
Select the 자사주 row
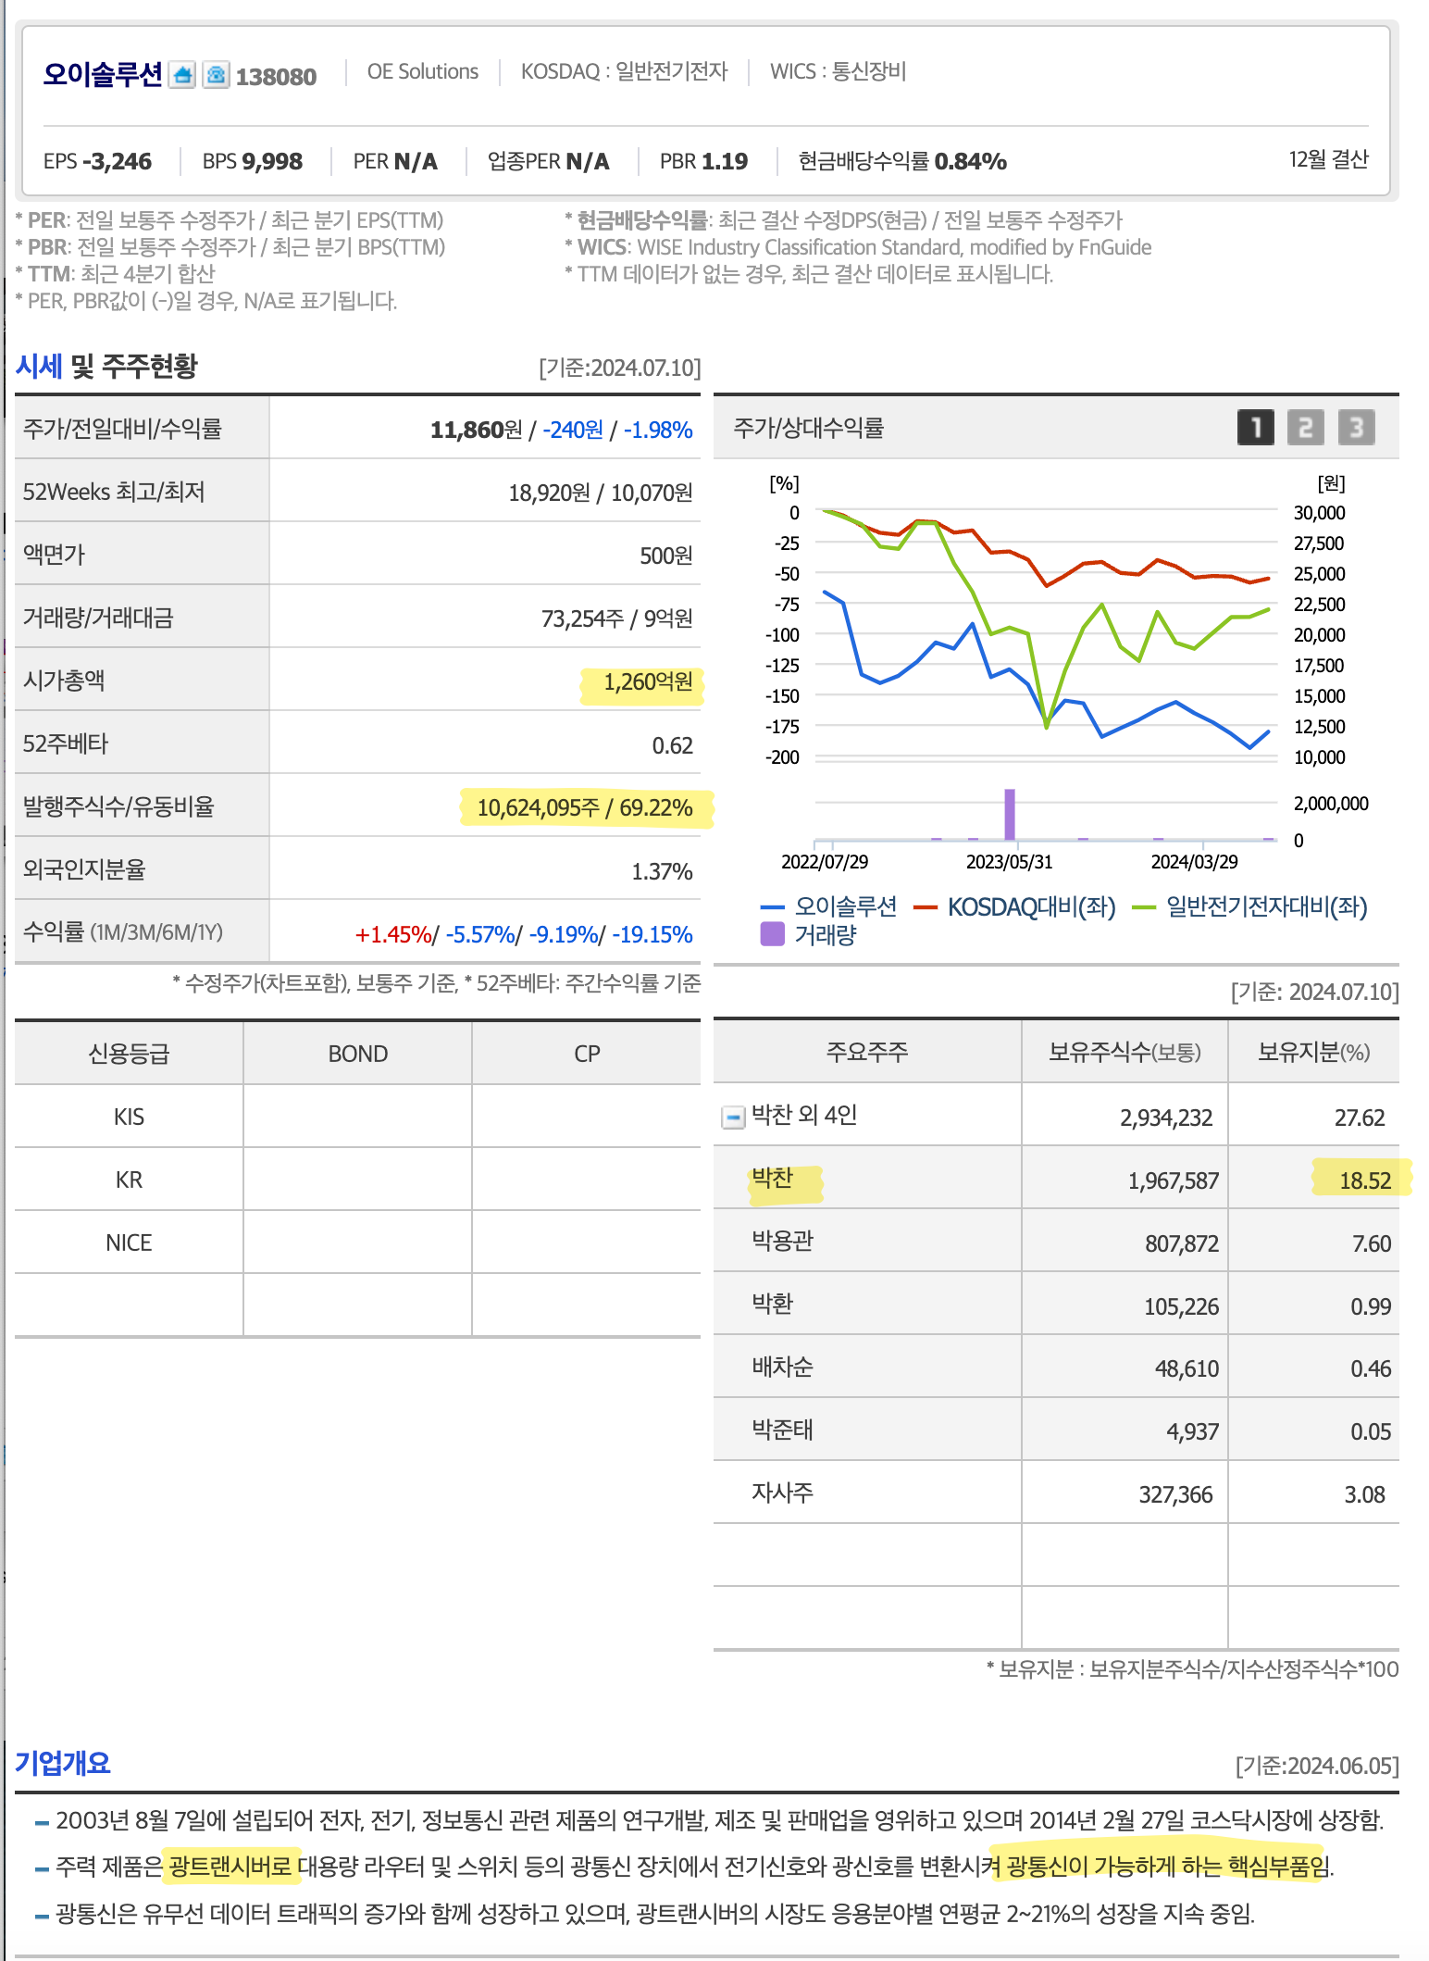click(1056, 1493)
